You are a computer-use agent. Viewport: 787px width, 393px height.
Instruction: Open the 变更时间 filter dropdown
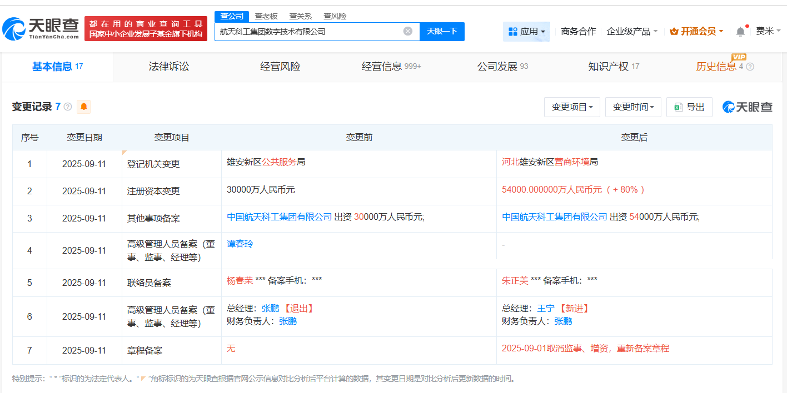pyautogui.click(x=633, y=107)
